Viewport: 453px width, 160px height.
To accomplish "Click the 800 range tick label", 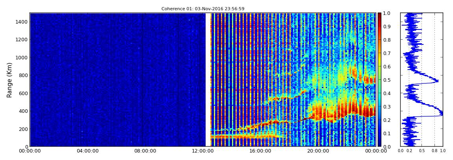I will coord(23,75).
